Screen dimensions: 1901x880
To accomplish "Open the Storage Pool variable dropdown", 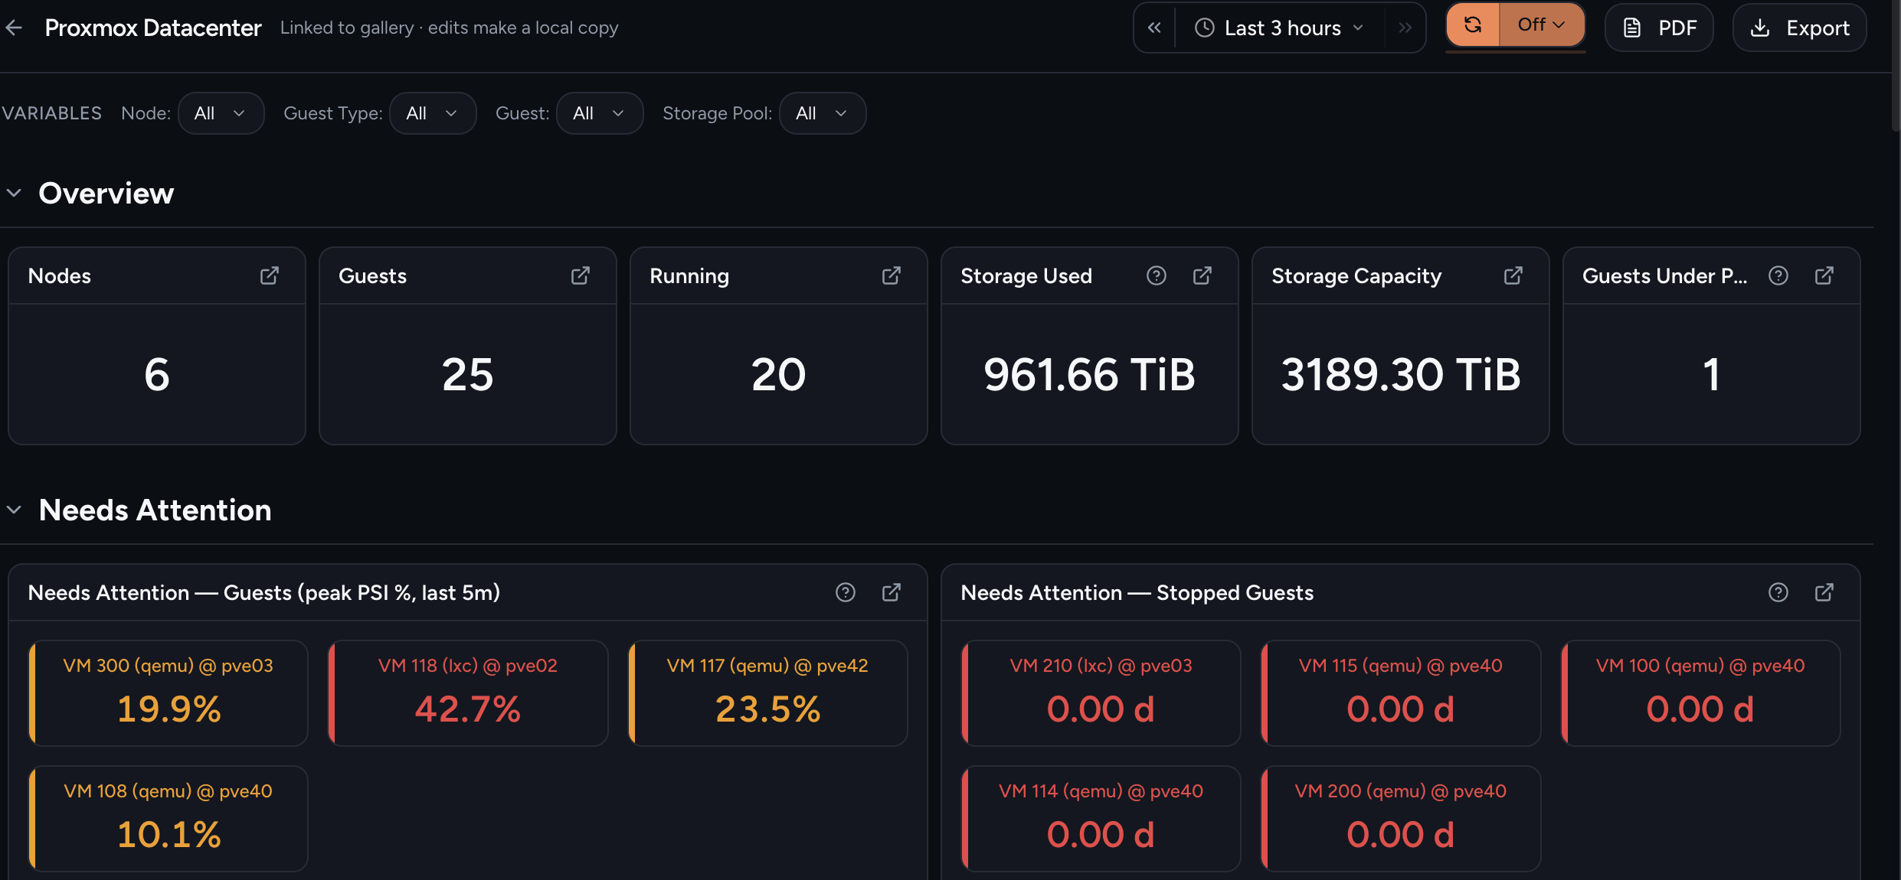I will coord(823,113).
